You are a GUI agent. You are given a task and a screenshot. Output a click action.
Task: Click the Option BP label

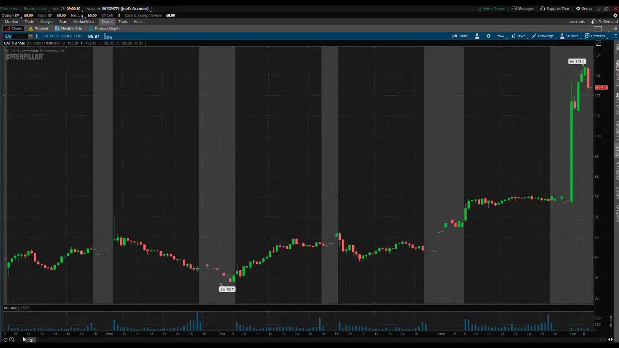point(11,15)
